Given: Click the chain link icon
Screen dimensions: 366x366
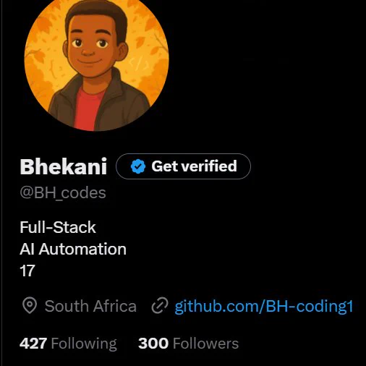Looking at the screenshot, I should [x=160, y=305].
